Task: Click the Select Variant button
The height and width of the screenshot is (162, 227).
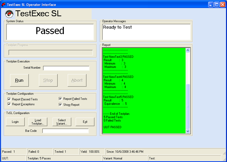Action: pos(62,122)
